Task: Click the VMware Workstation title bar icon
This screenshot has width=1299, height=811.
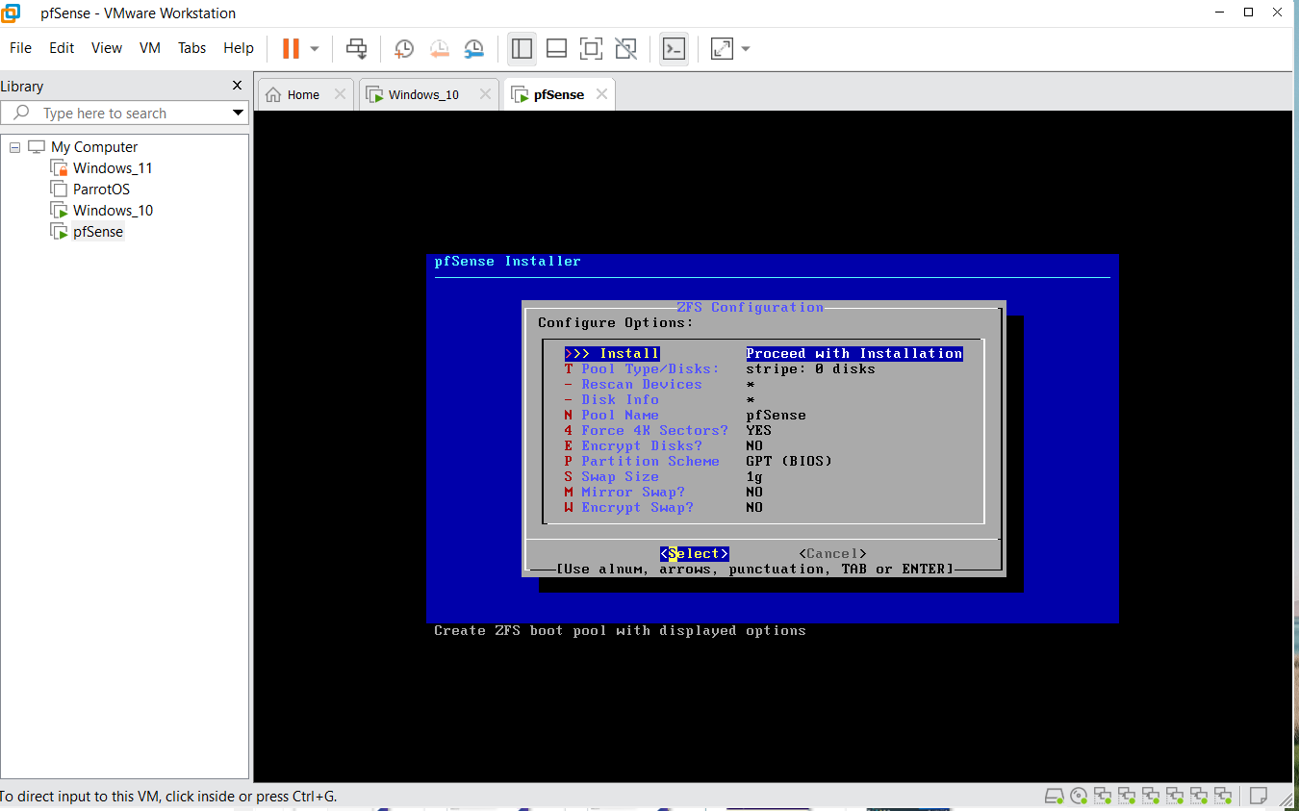Action: click(11, 13)
